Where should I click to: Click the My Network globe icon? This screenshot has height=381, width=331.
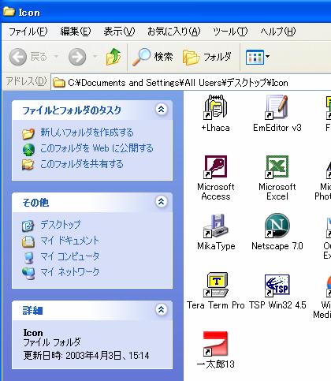28,274
